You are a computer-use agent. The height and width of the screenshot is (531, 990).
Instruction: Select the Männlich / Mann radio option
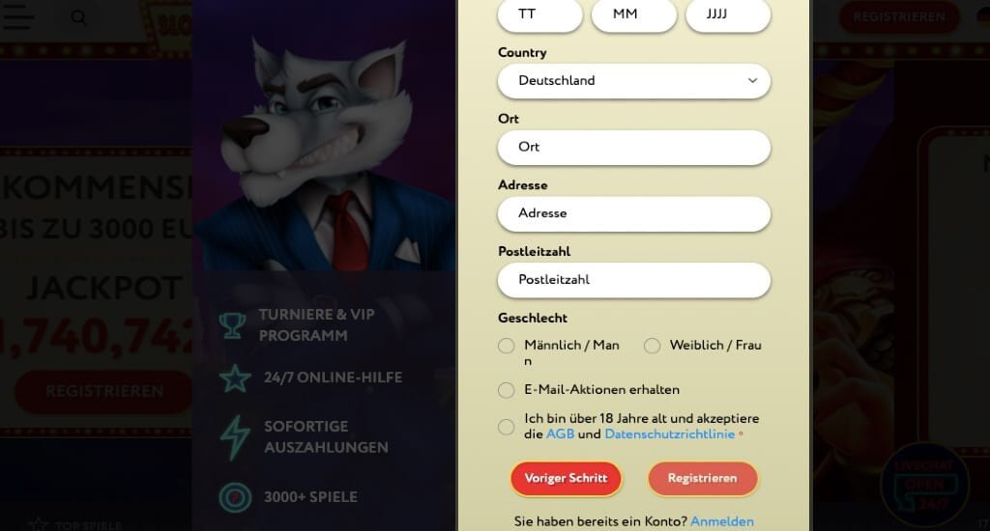pyautogui.click(x=506, y=346)
